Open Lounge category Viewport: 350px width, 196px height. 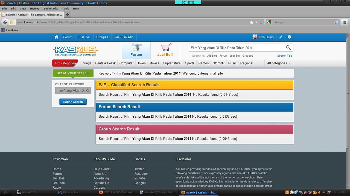tap(86, 63)
